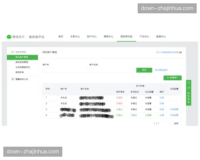Click red 已驳回 status in row 1
Screen dimensions: 200x160
(119, 98)
